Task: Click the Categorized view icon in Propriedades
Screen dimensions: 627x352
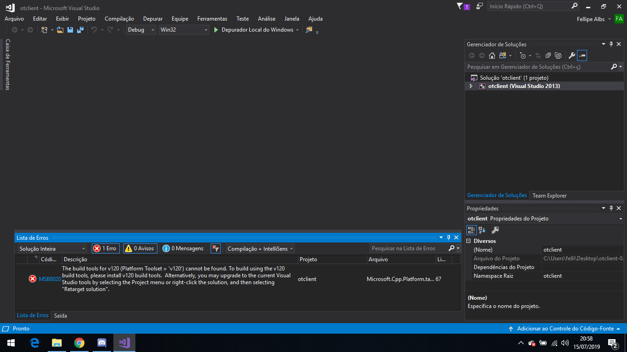Action: (471, 230)
